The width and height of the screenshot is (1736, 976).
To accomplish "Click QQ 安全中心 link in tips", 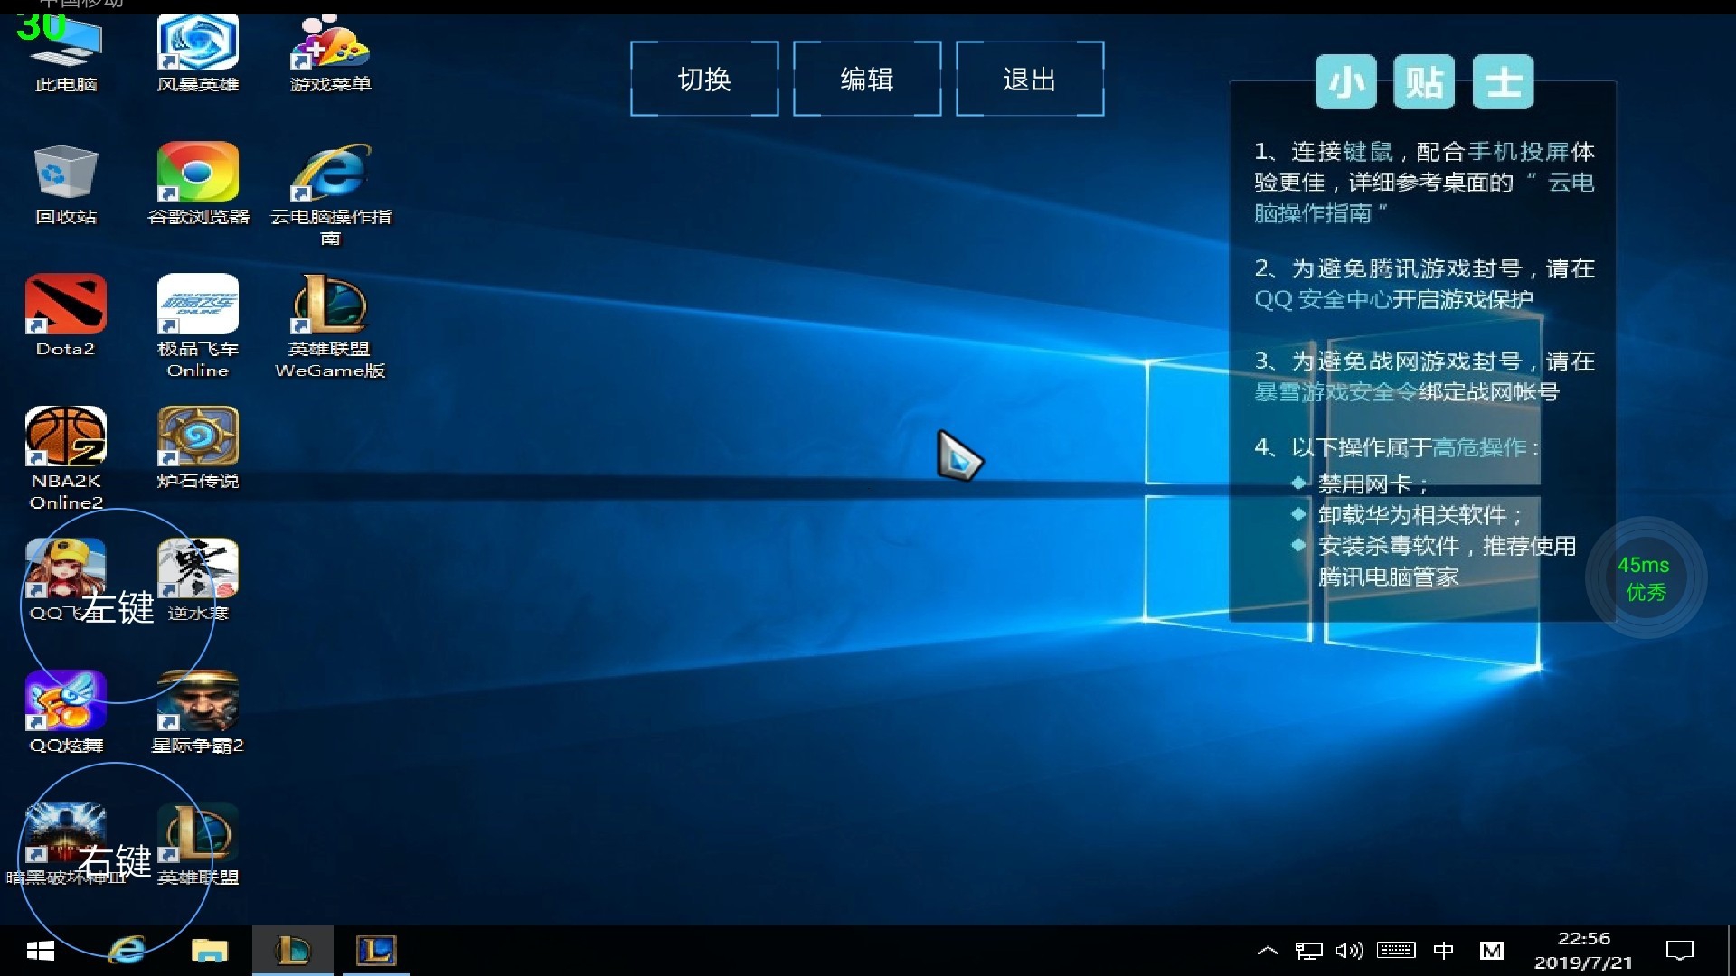I will [1322, 299].
